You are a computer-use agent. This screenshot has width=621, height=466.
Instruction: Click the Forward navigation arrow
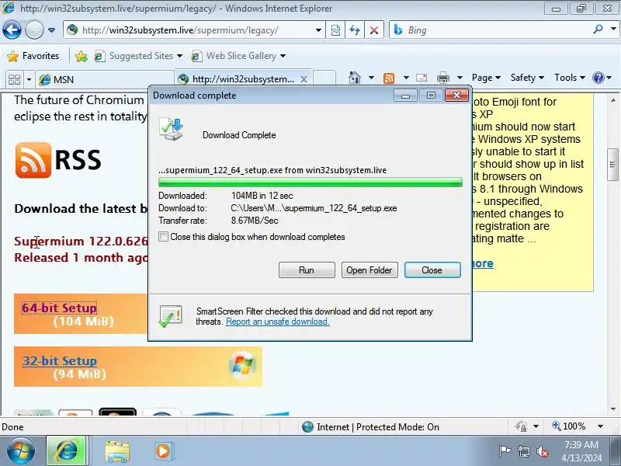point(34,30)
